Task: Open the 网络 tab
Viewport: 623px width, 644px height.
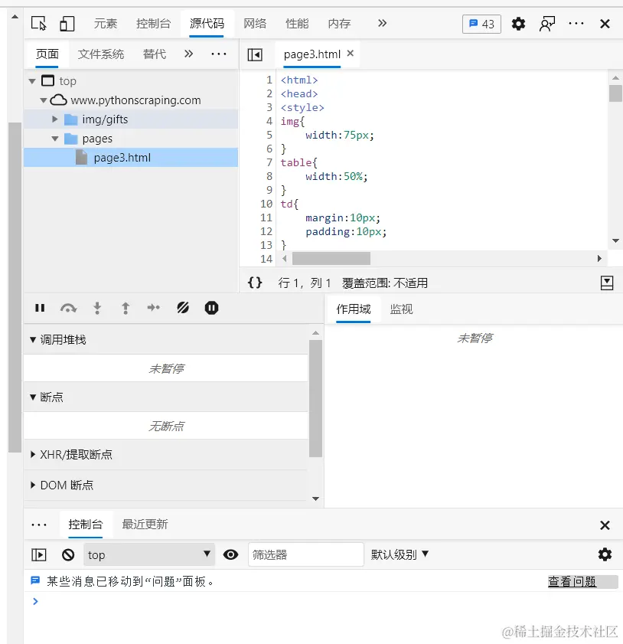Action: pos(255,24)
